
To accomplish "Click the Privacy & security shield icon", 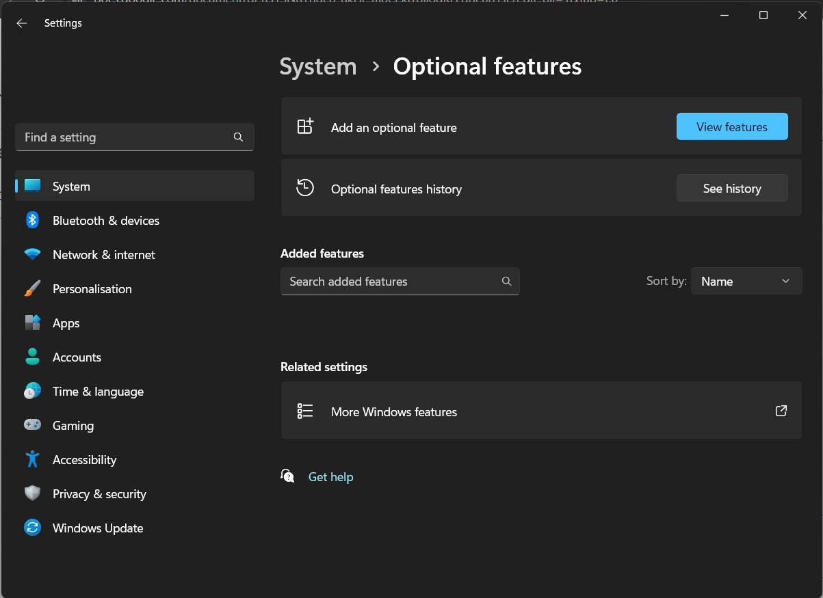I will [x=32, y=493].
